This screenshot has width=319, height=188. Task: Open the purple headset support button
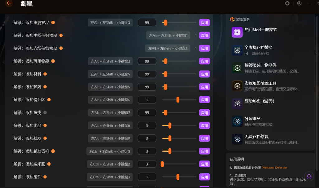coord(309,176)
